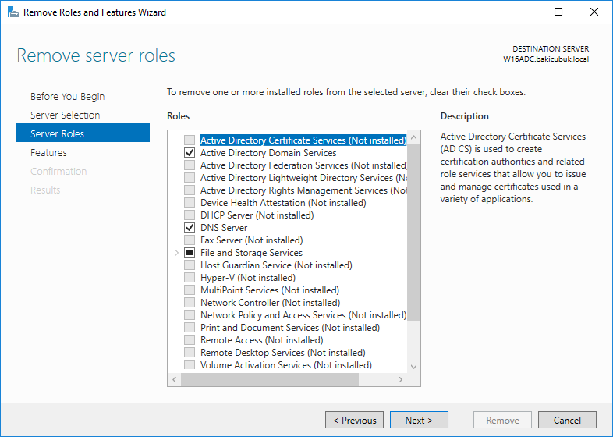Image resolution: width=613 pixels, height=437 pixels.
Task: Select Active Directory Domain Services label
Action: 268,153
